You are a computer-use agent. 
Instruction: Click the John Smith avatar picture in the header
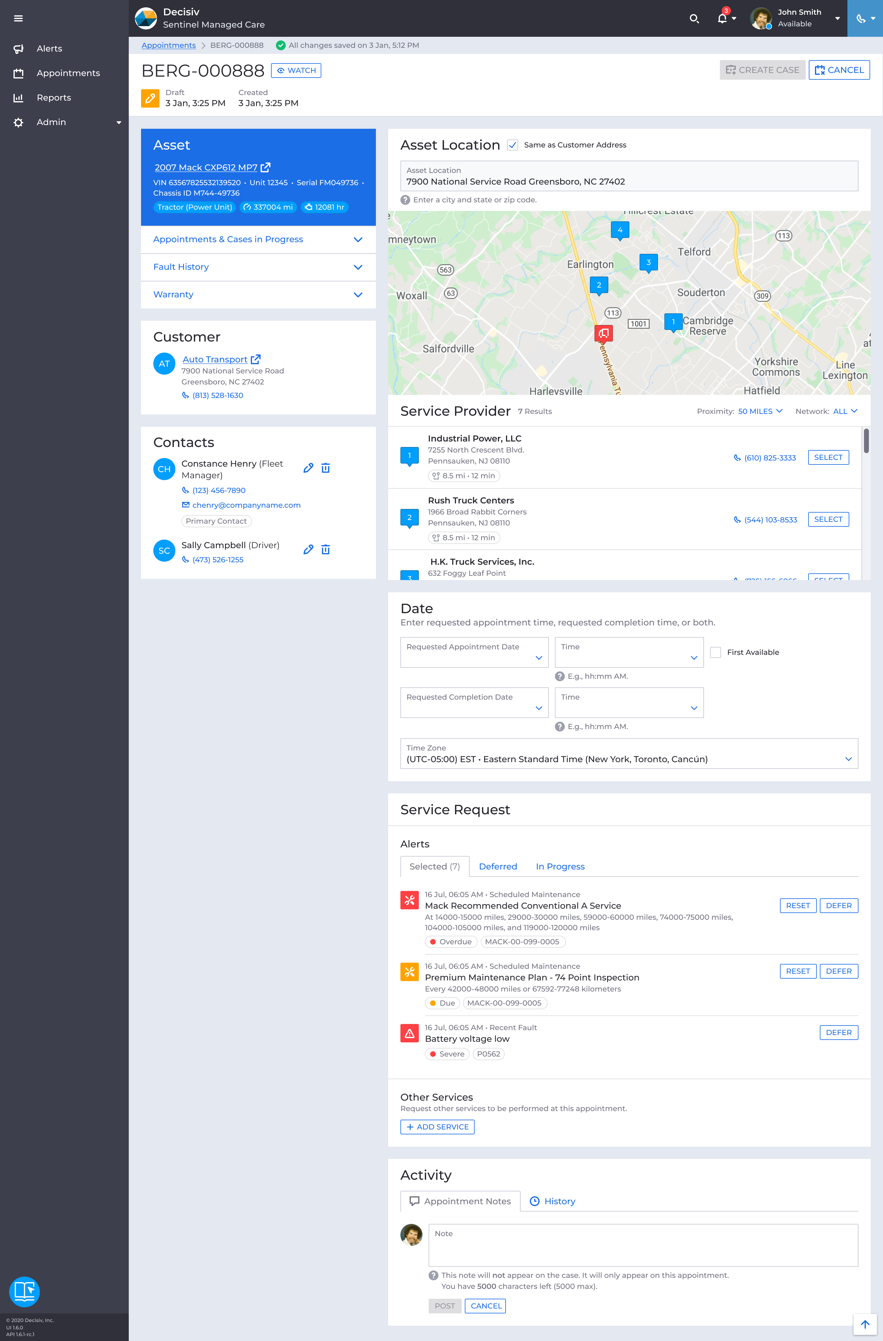click(x=761, y=19)
